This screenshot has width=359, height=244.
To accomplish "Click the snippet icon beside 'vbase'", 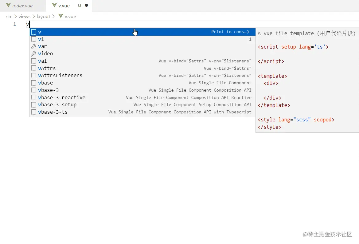I will pos(34,83).
